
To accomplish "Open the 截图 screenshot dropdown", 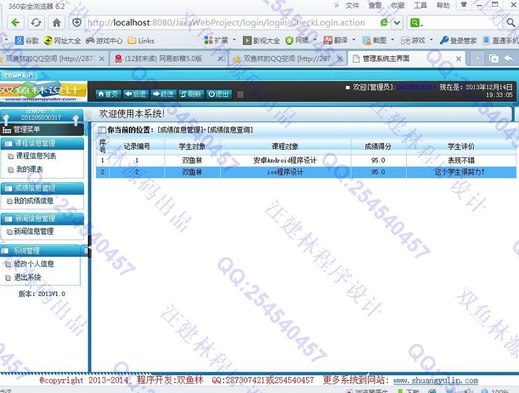I will click(379, 41).
